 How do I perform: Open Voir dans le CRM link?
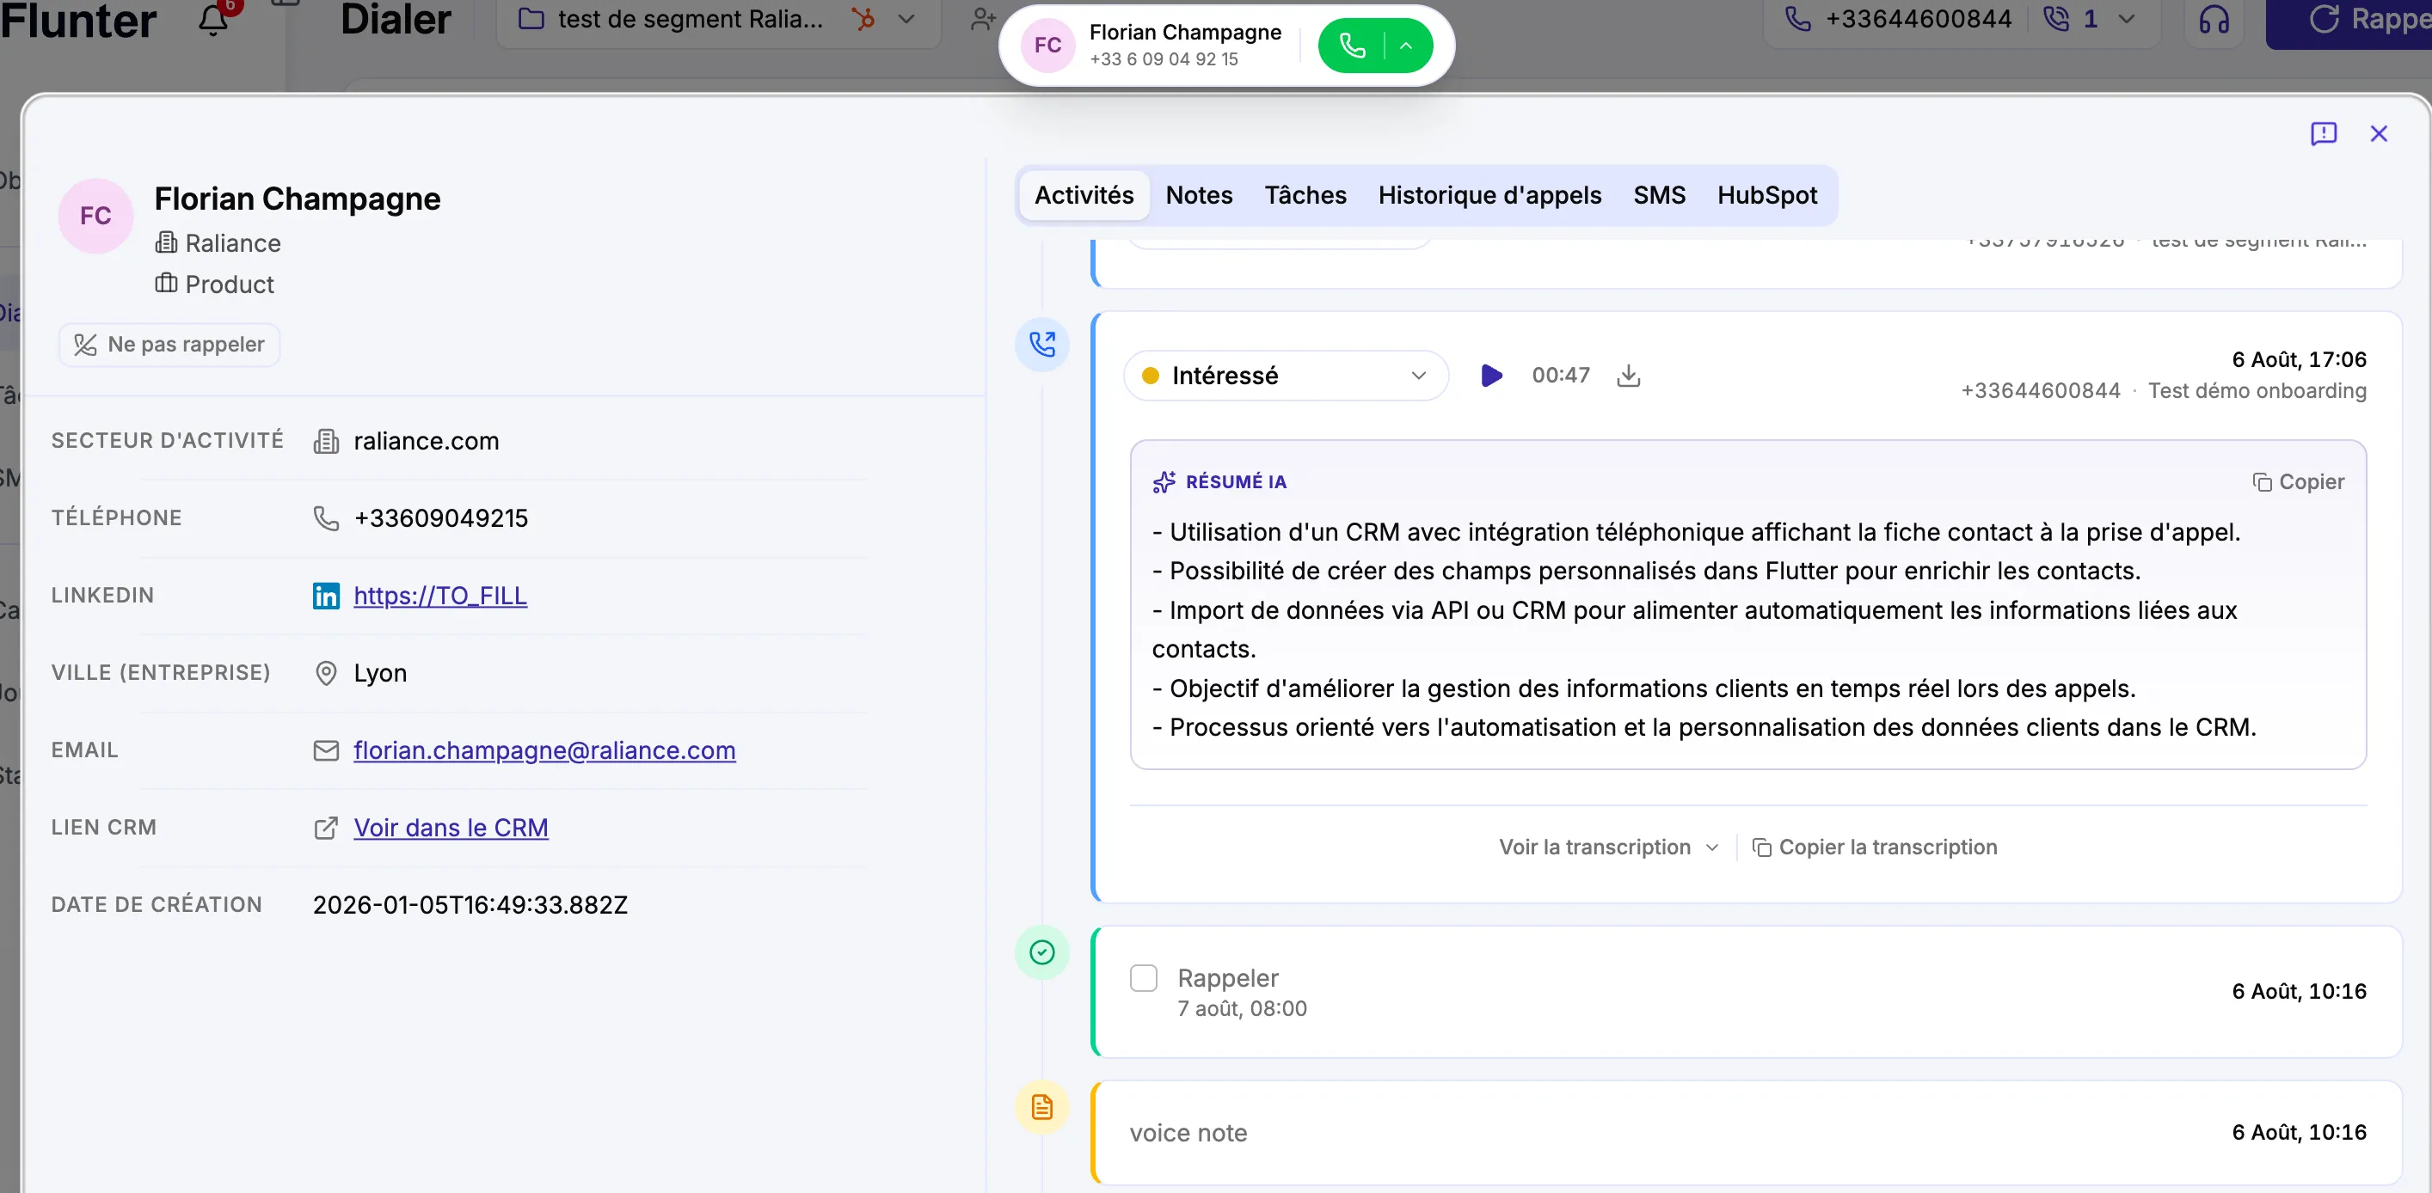point(451,828)
